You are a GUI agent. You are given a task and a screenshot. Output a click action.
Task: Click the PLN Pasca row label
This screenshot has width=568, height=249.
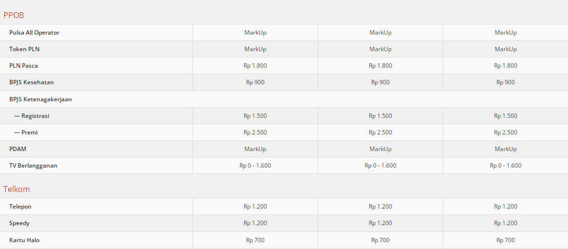(x=23, y=66)
